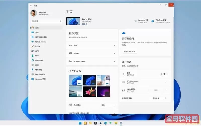The width and height of the screenshot is (201, 126).
Task: Click the PC desktop preview beside Jason_Hui
Action: (x=73, y=21)
